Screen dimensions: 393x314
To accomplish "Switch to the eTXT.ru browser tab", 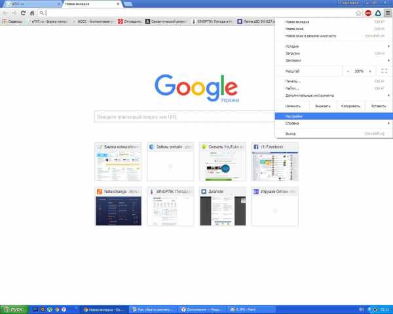I will tap(33, 4).
